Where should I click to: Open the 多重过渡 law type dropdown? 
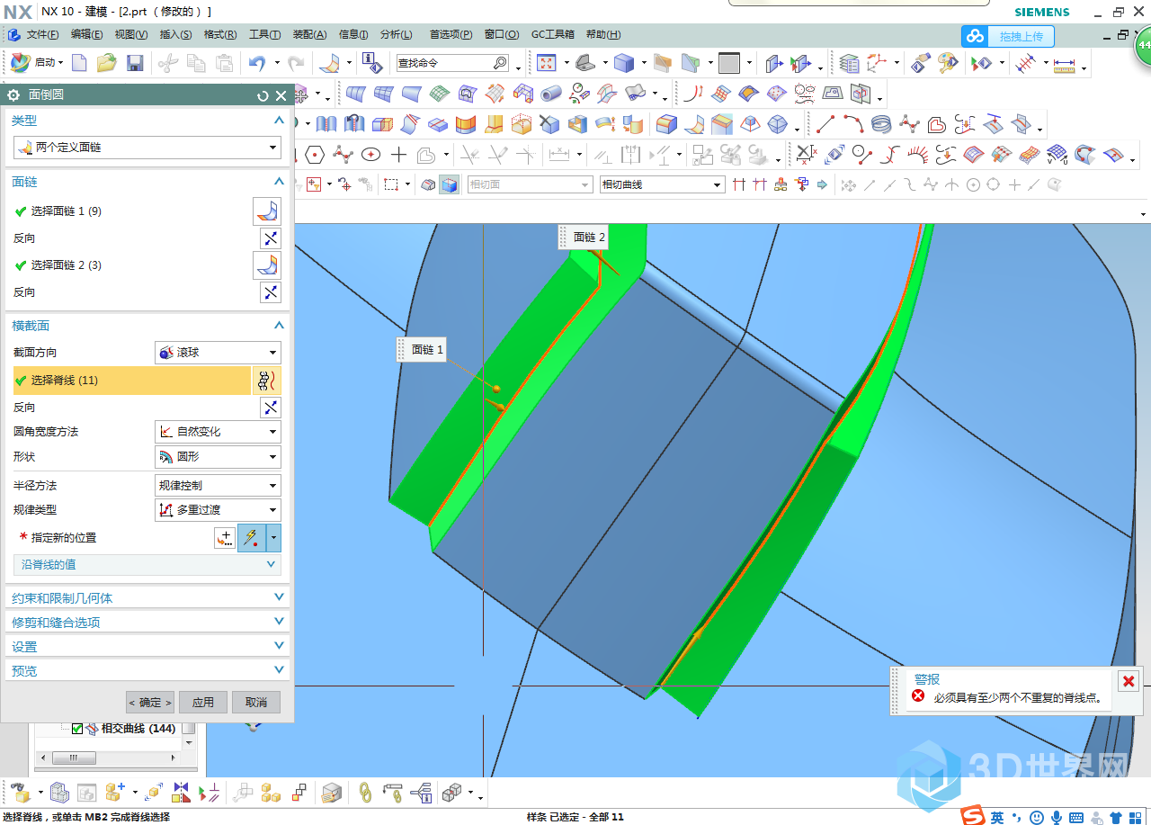[x=218, y=510]
